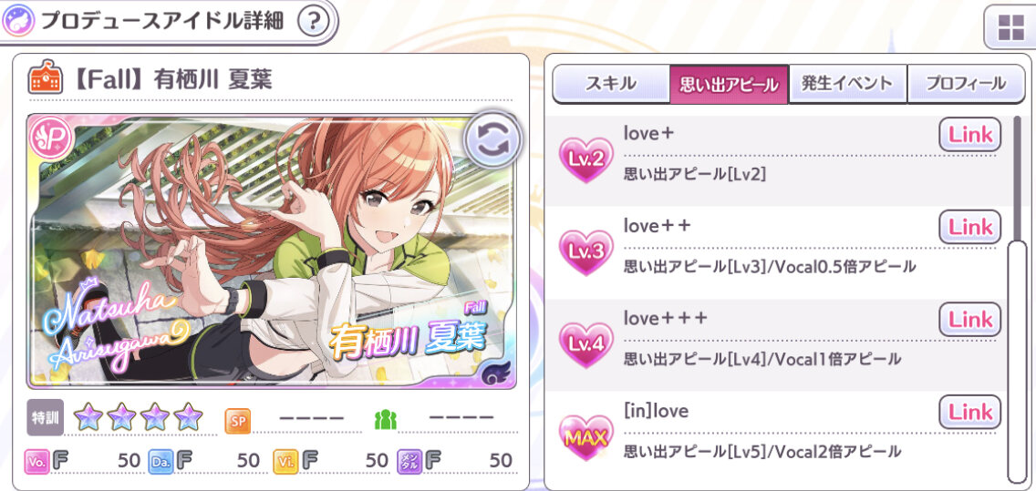Click the Lv.3 heart icon for love++

585,252
